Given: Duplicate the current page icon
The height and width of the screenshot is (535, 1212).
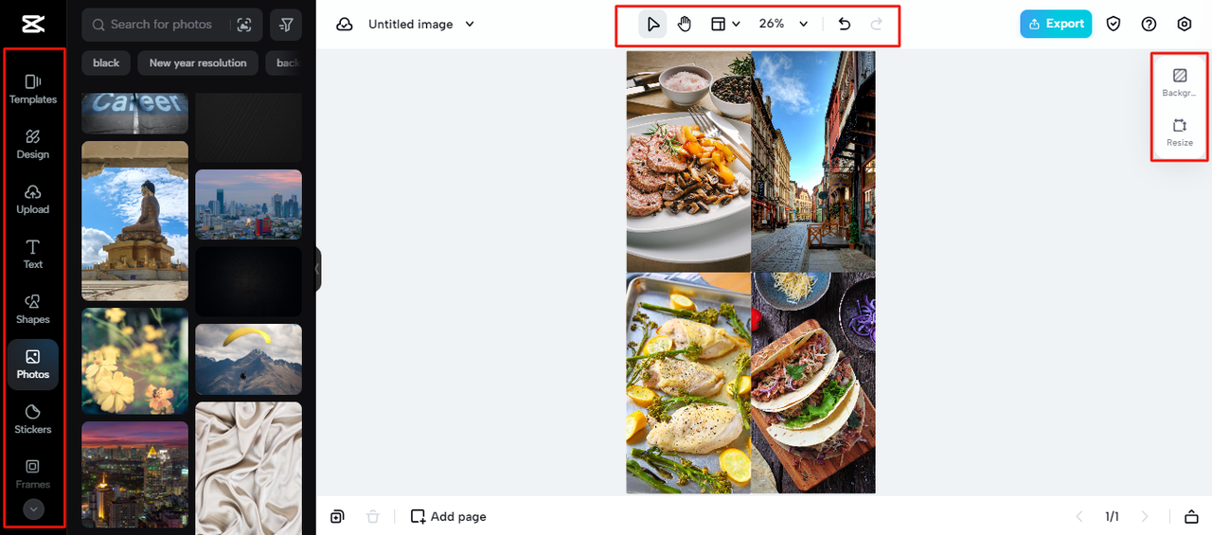Looking at the screenshot, I should pyautogui.click(x=338, y=516).
